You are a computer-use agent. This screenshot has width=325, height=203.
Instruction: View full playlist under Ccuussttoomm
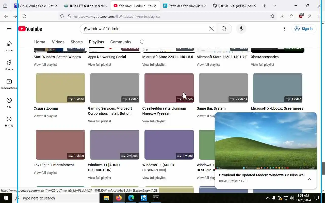[45, 116]
